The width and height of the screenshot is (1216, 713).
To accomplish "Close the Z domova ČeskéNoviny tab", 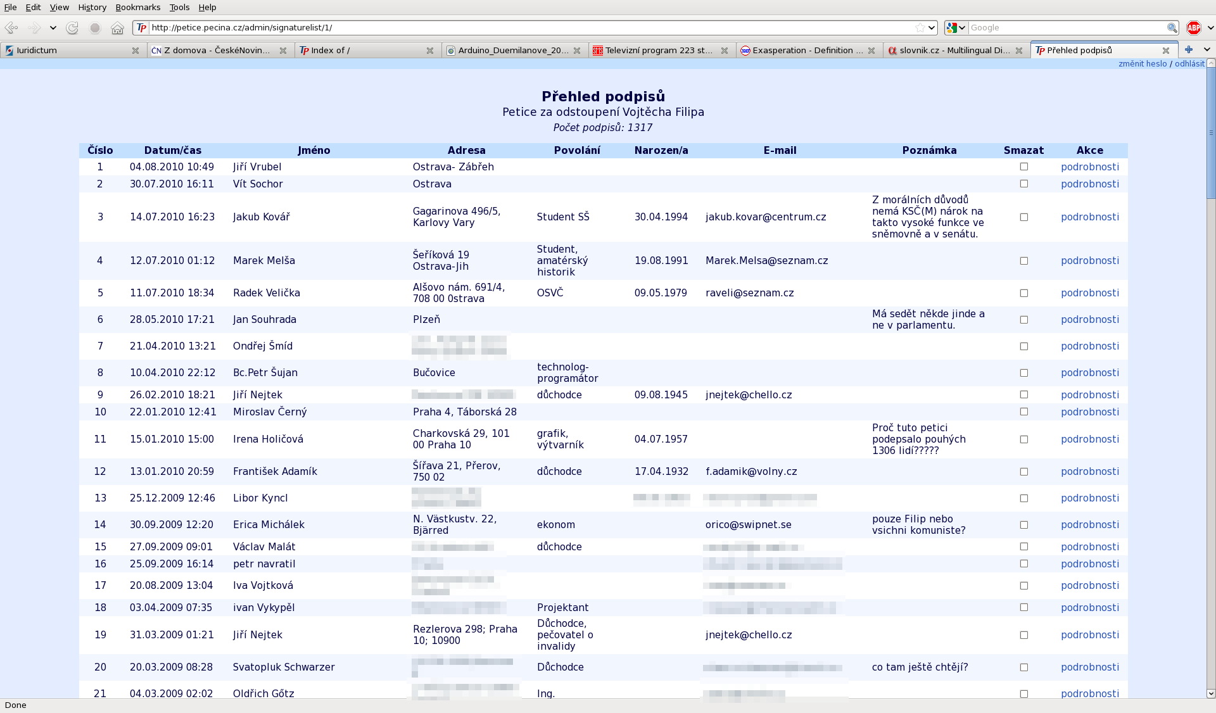I will (x=283, y=51).
